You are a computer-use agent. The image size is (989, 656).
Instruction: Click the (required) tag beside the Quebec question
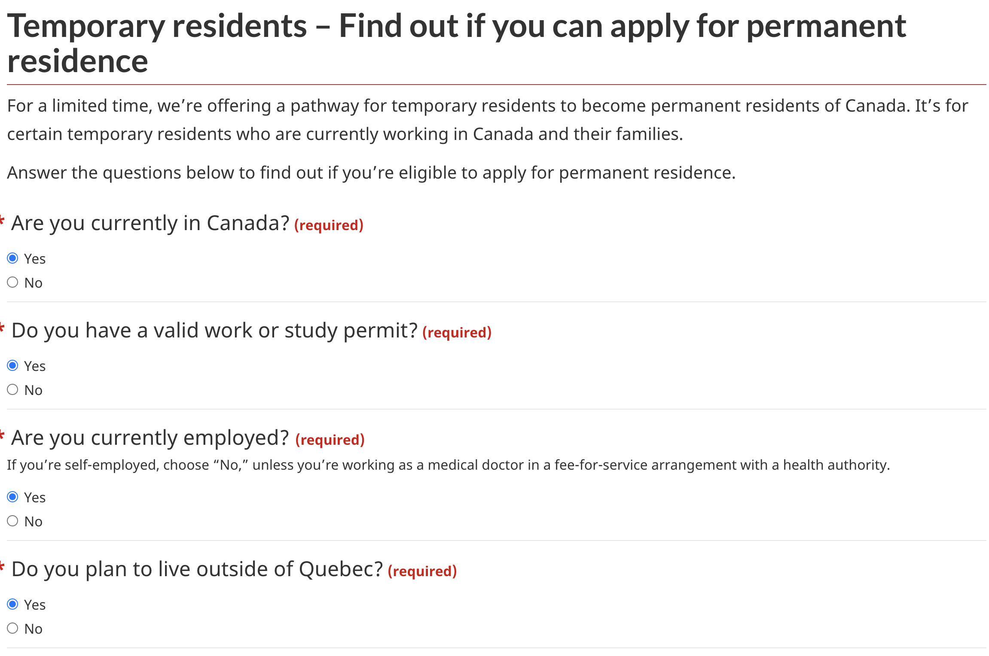(x=422, y=571)
